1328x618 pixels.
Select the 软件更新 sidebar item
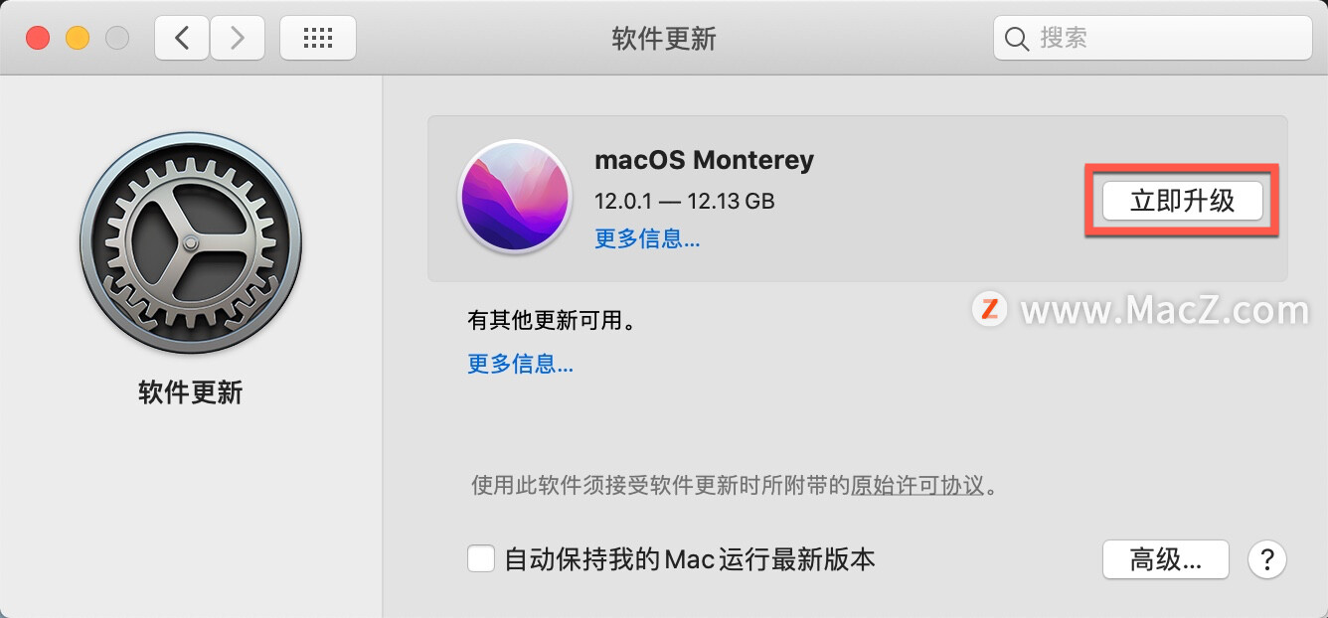tap(190, 392)
